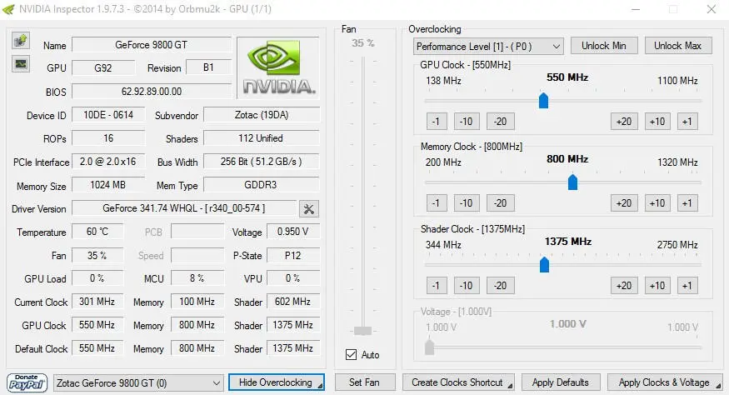Open the sensor monitoring graph icon
Image resolution: width=729 pixels, height=395 pixels.
[x=21, y=63]
